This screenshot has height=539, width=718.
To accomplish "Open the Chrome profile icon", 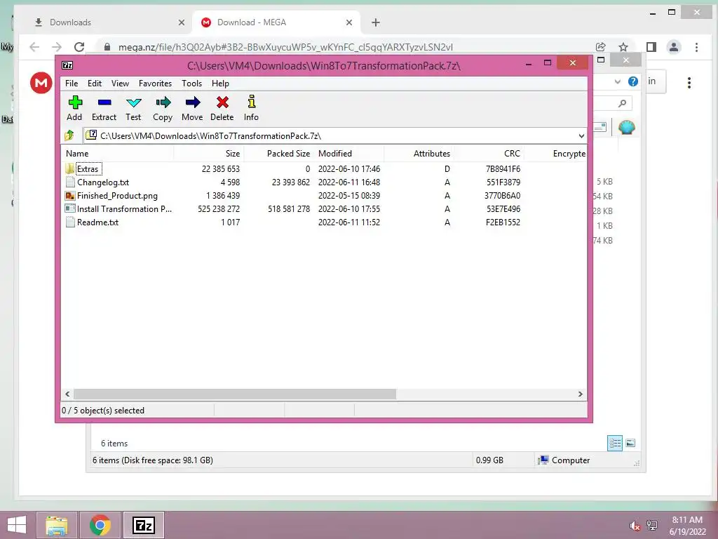I will point(674,47).
